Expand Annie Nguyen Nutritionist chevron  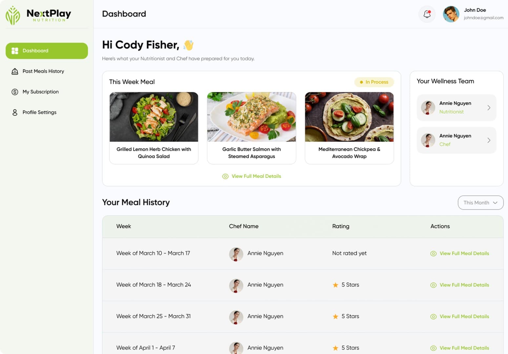489,108
